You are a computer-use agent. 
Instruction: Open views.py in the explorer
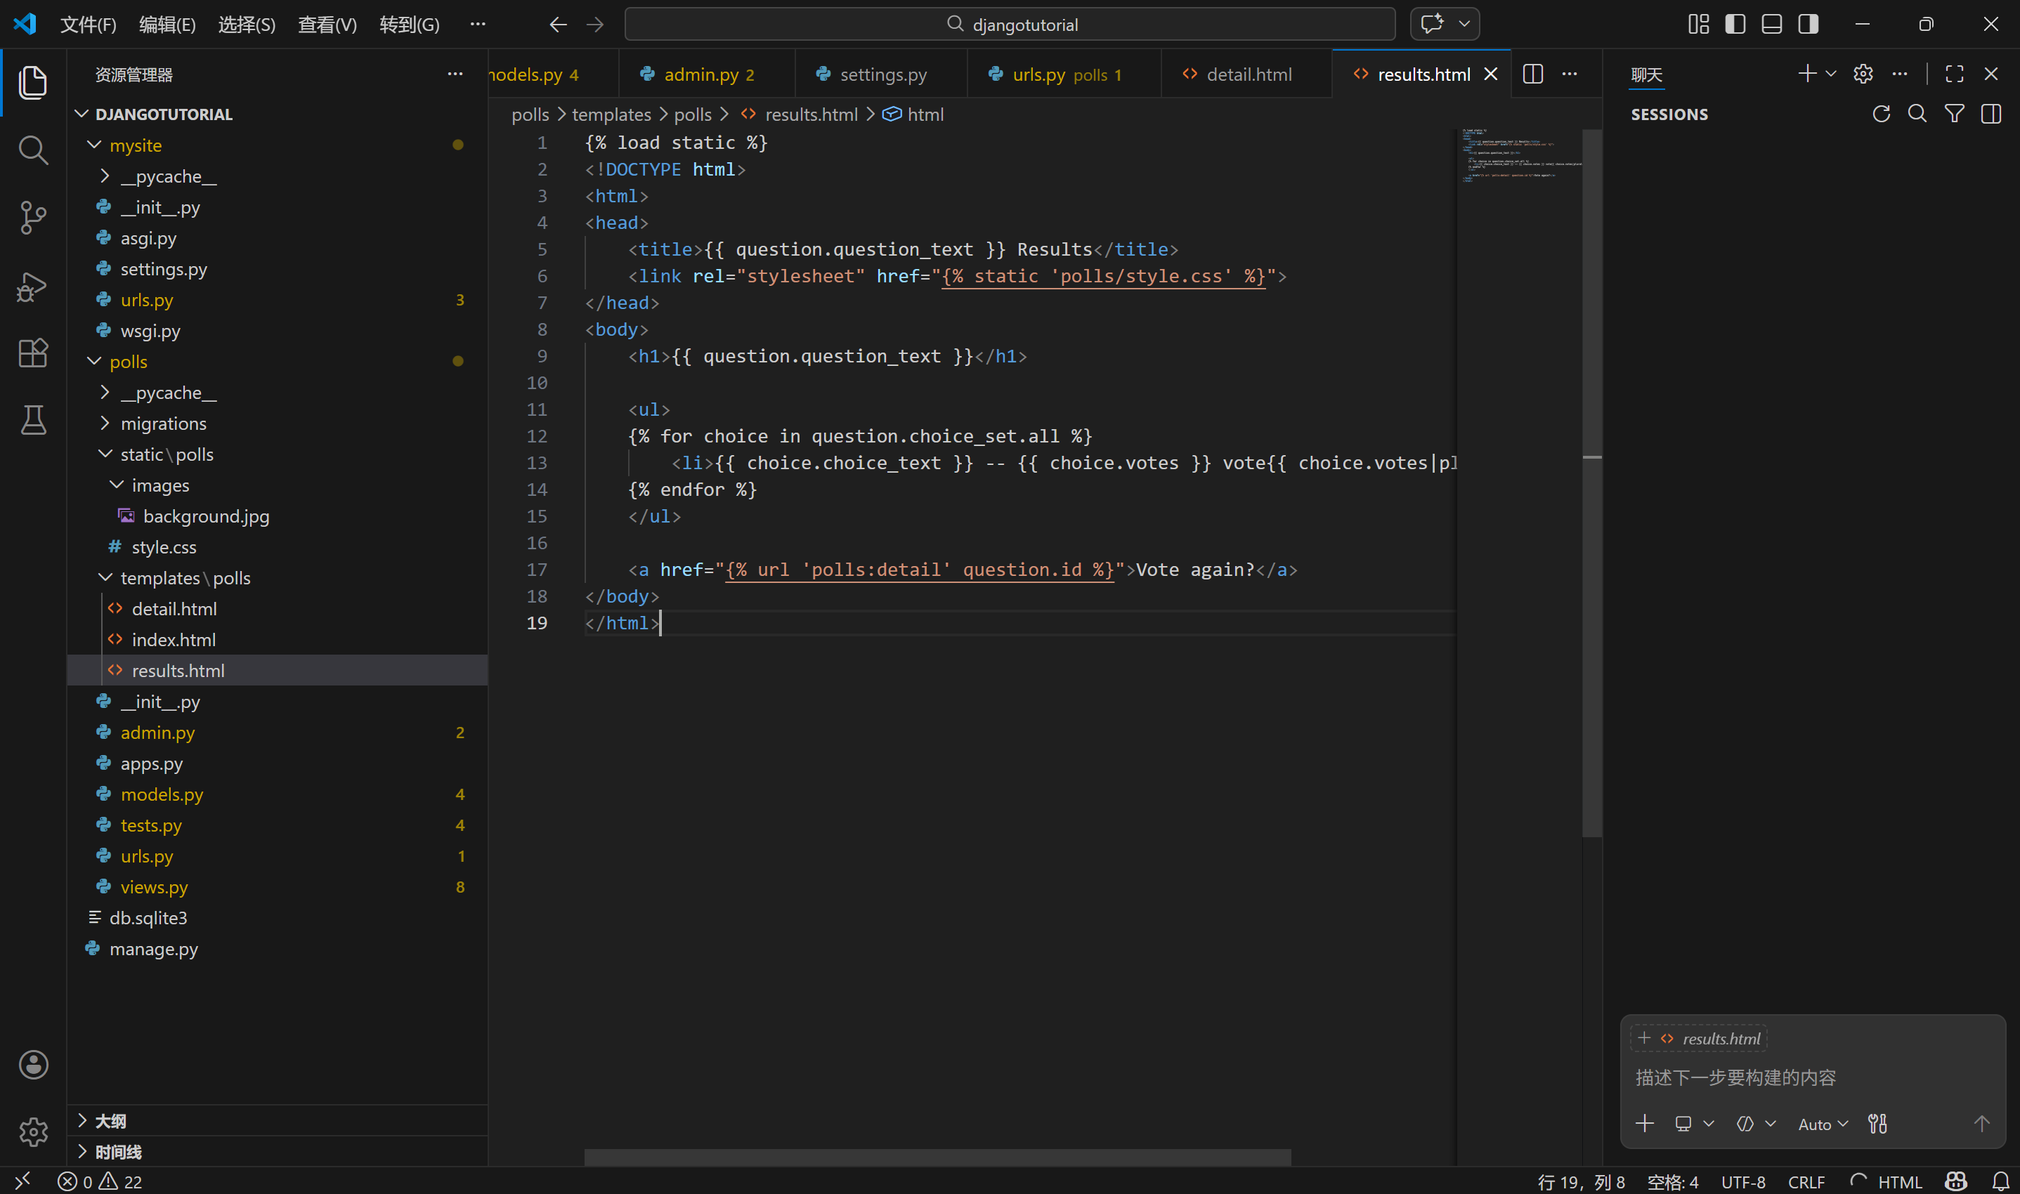point(154,886)
